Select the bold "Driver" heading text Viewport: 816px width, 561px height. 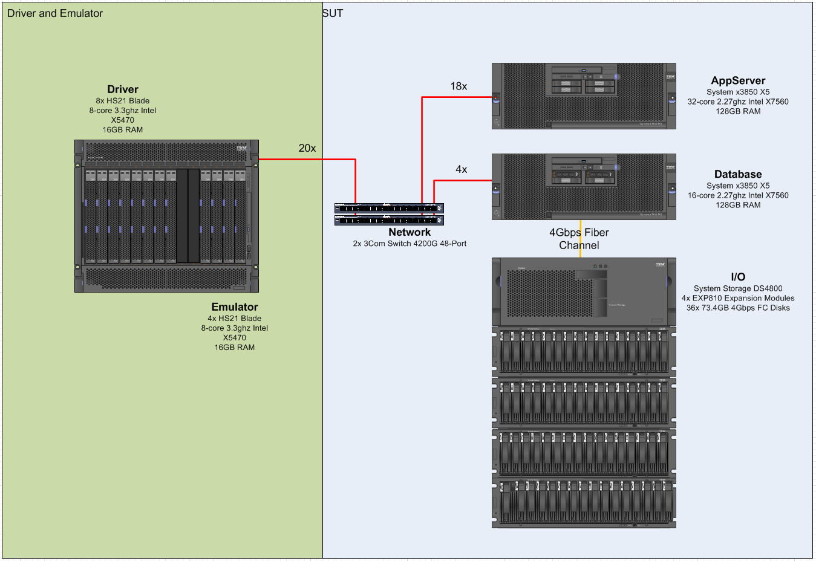point(123,89)
